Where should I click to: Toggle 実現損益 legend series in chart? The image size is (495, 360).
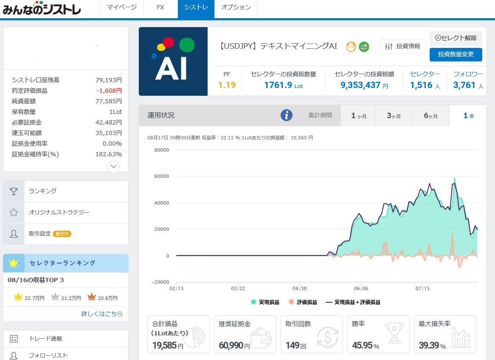click(x=265, y=302)
